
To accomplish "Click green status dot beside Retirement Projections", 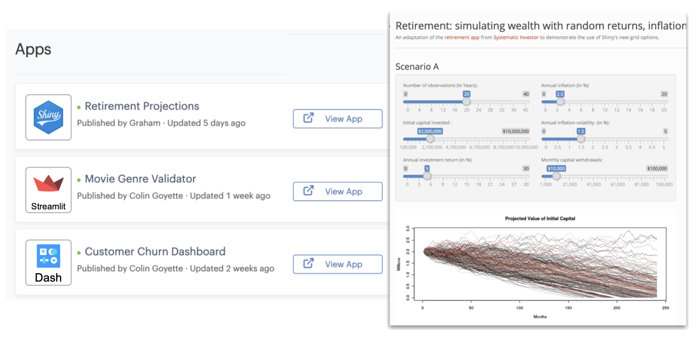I will (x=79, y=107).
